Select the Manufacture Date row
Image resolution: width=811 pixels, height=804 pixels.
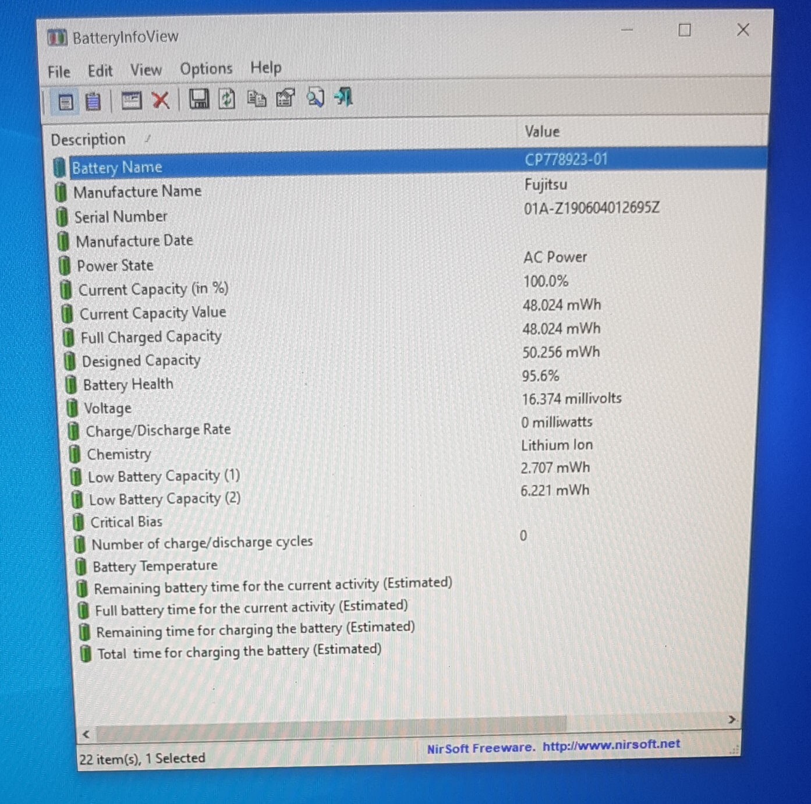(x=134, y=241)
